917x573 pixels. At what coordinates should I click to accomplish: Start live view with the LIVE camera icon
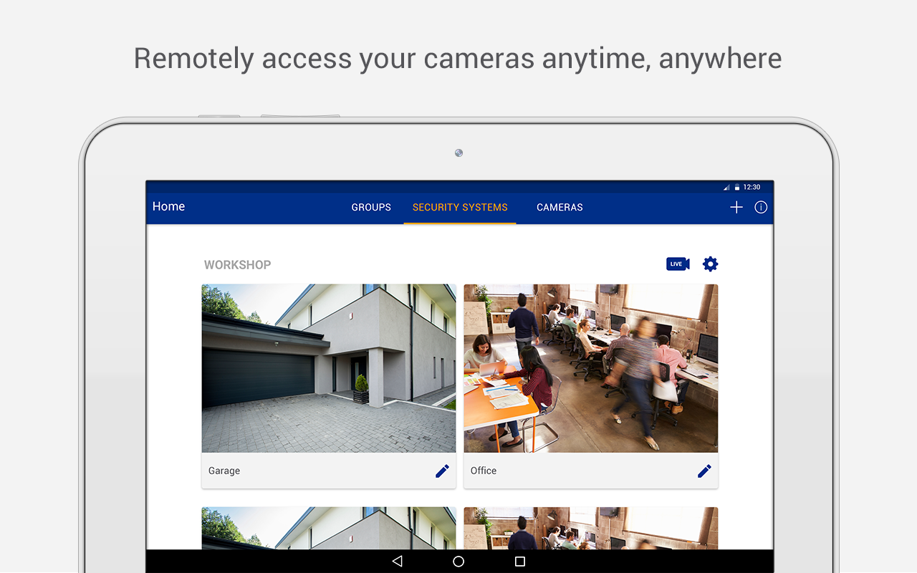[678, 264]
